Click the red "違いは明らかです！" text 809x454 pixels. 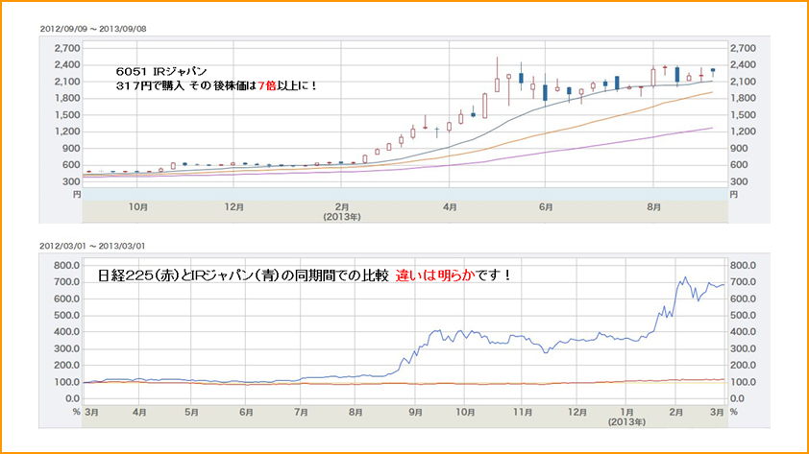click(454, 275)
